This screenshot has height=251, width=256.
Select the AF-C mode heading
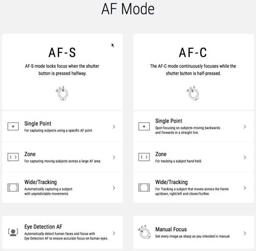pos(193,53)
